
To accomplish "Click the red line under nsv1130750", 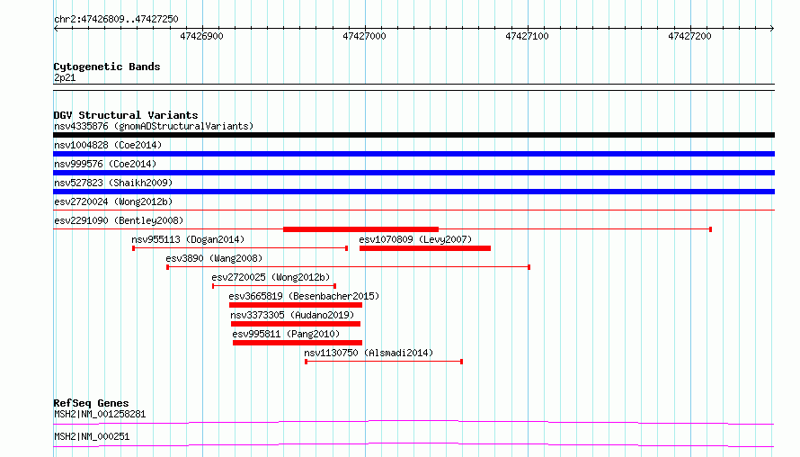I will tap(384, 362).
